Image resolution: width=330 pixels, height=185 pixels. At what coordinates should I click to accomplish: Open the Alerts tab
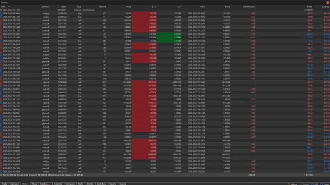(x=81, y=184)
